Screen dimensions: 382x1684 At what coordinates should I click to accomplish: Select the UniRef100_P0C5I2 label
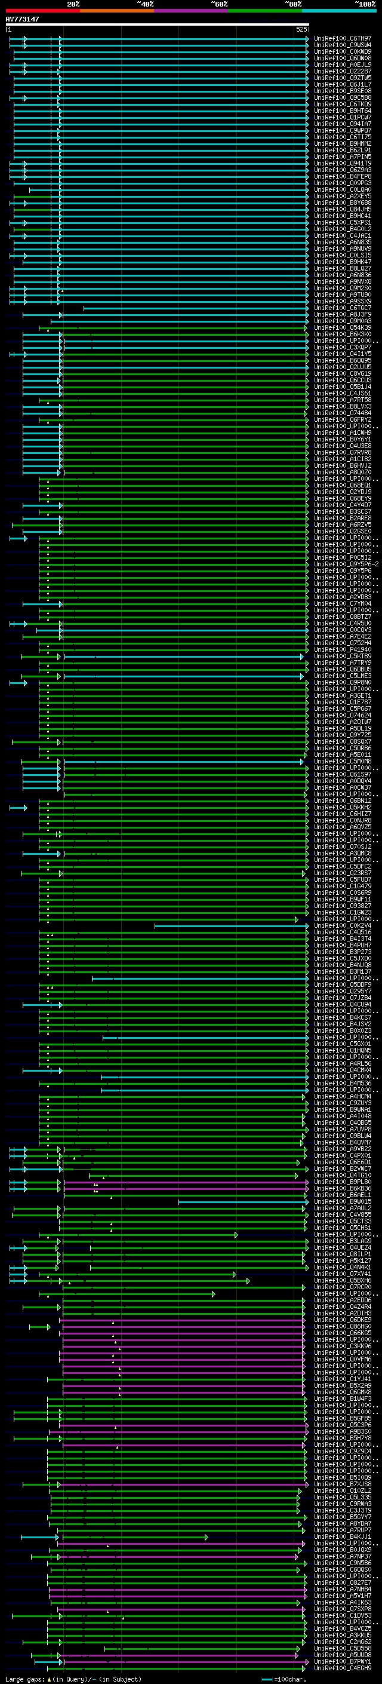tap(343, 557)
